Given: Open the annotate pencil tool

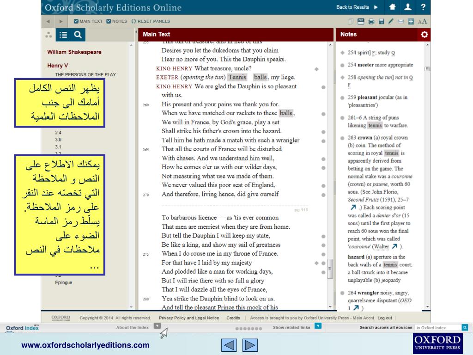Looking at the screenshot, I should click(x=391, y=21).
